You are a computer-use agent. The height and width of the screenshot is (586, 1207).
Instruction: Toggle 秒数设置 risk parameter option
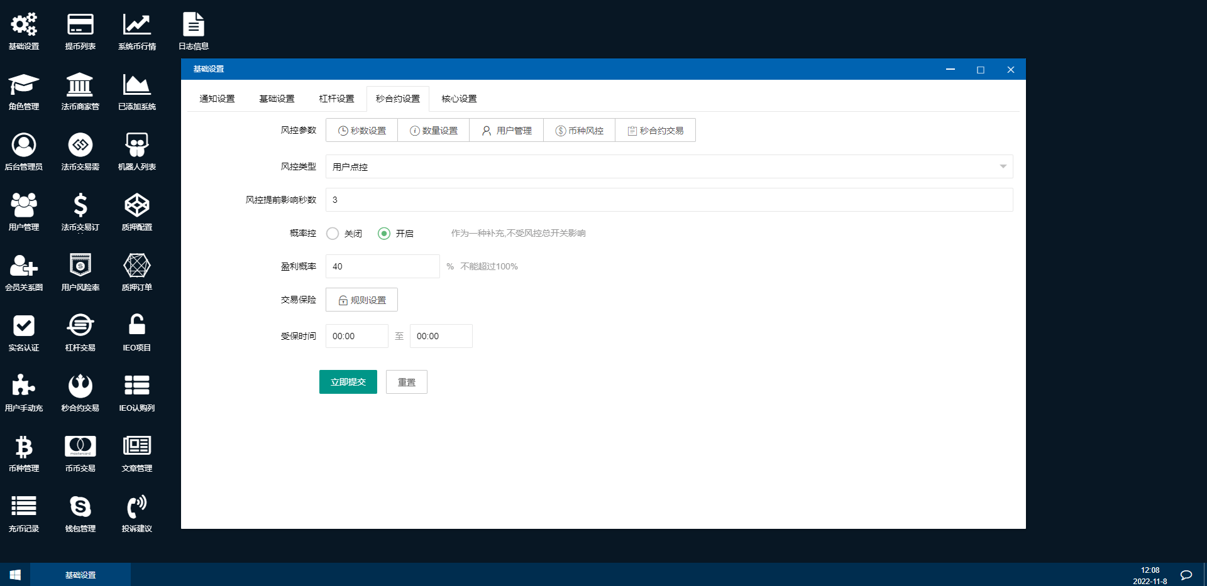coord(361,130)
